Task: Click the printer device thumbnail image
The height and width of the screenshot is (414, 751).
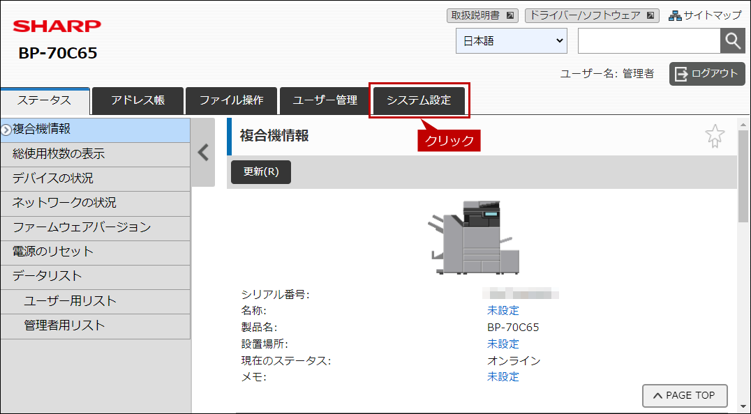Action: 473,238
